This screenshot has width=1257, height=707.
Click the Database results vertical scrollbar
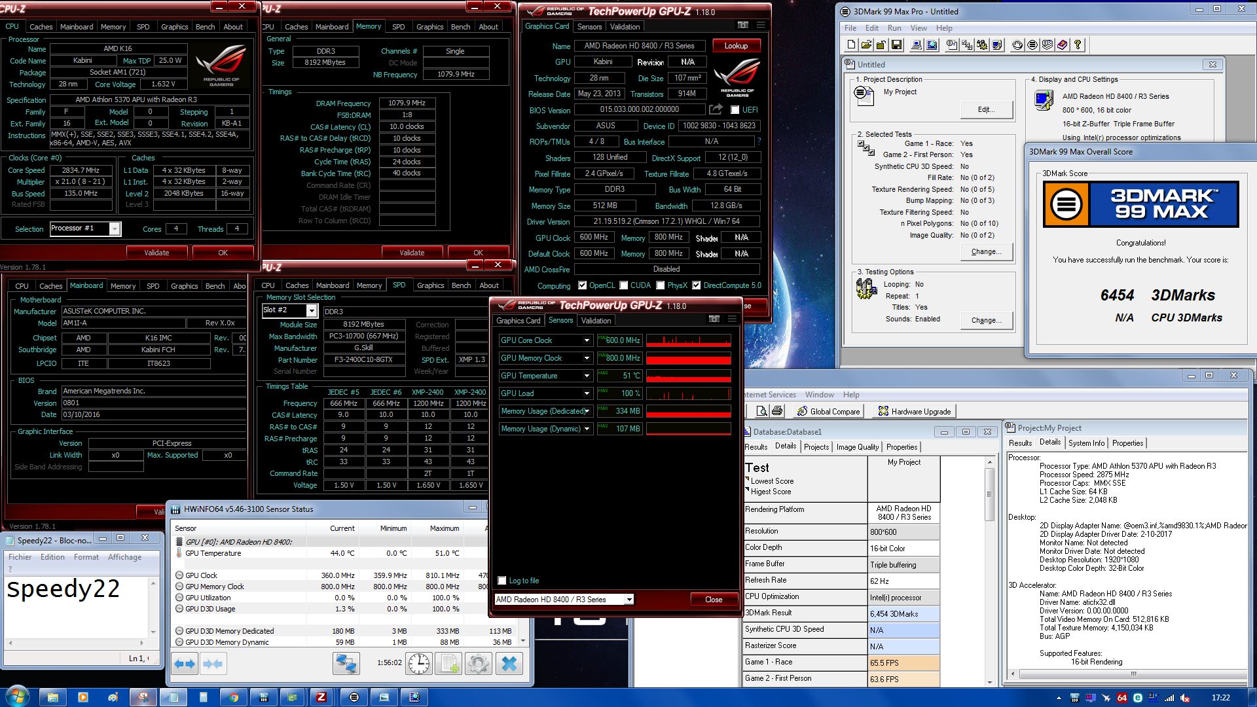click(989, 571)
